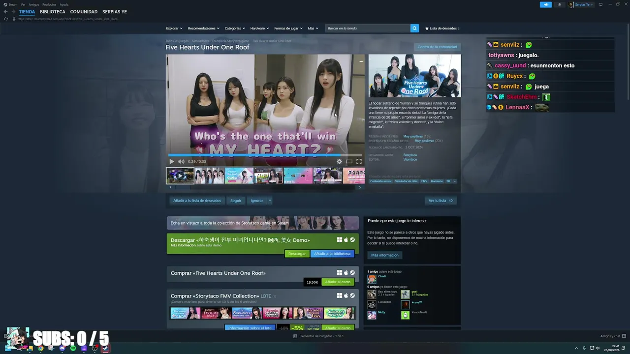Open Chrome from the taskbar

click(40, 348)
